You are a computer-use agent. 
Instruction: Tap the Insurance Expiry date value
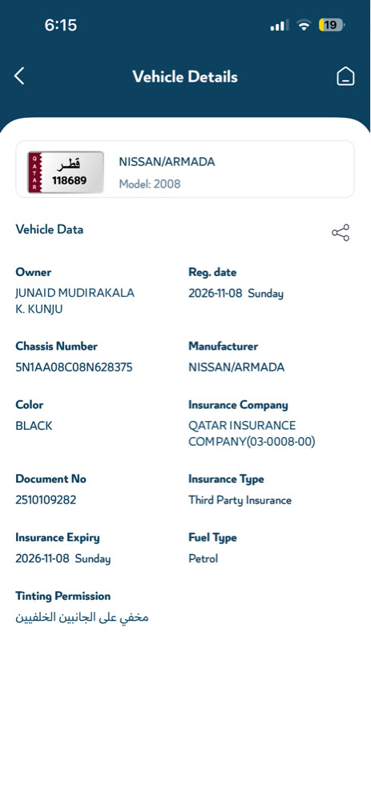(63, 558)
